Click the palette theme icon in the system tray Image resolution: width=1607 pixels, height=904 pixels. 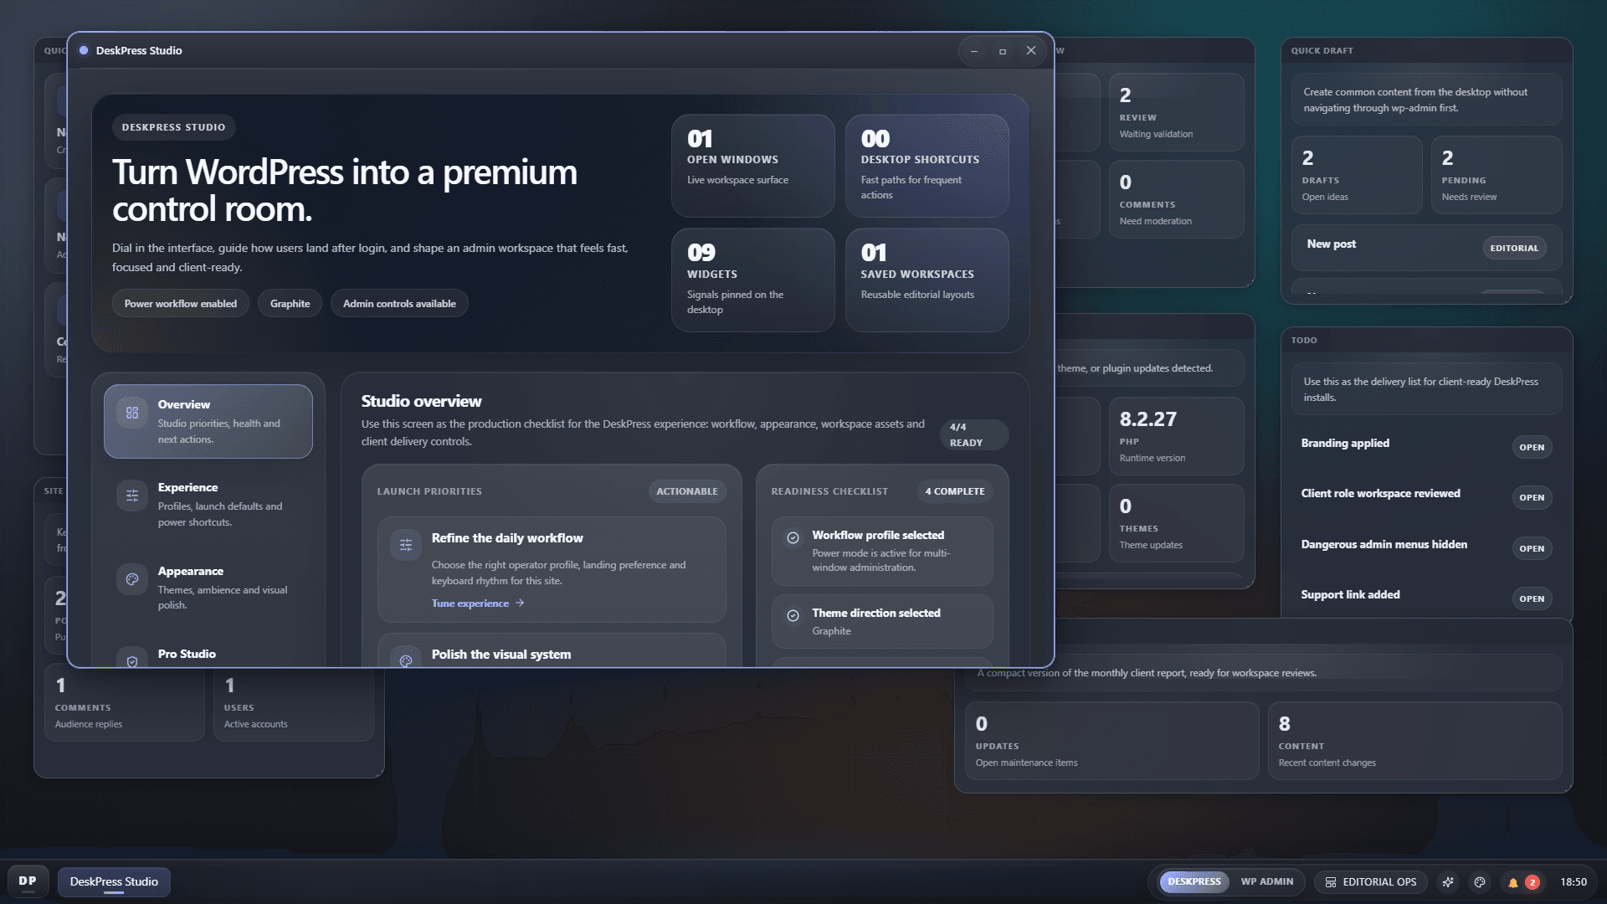[1480, 881]
